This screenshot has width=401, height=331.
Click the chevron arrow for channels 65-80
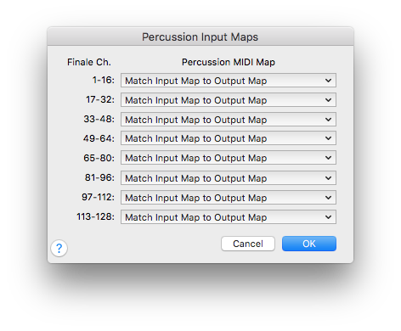(328, 158)
